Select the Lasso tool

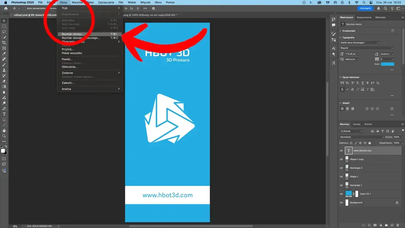click(x=4, y=32)
